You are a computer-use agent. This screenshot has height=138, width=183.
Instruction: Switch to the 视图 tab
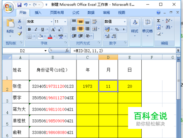[122, 12]
